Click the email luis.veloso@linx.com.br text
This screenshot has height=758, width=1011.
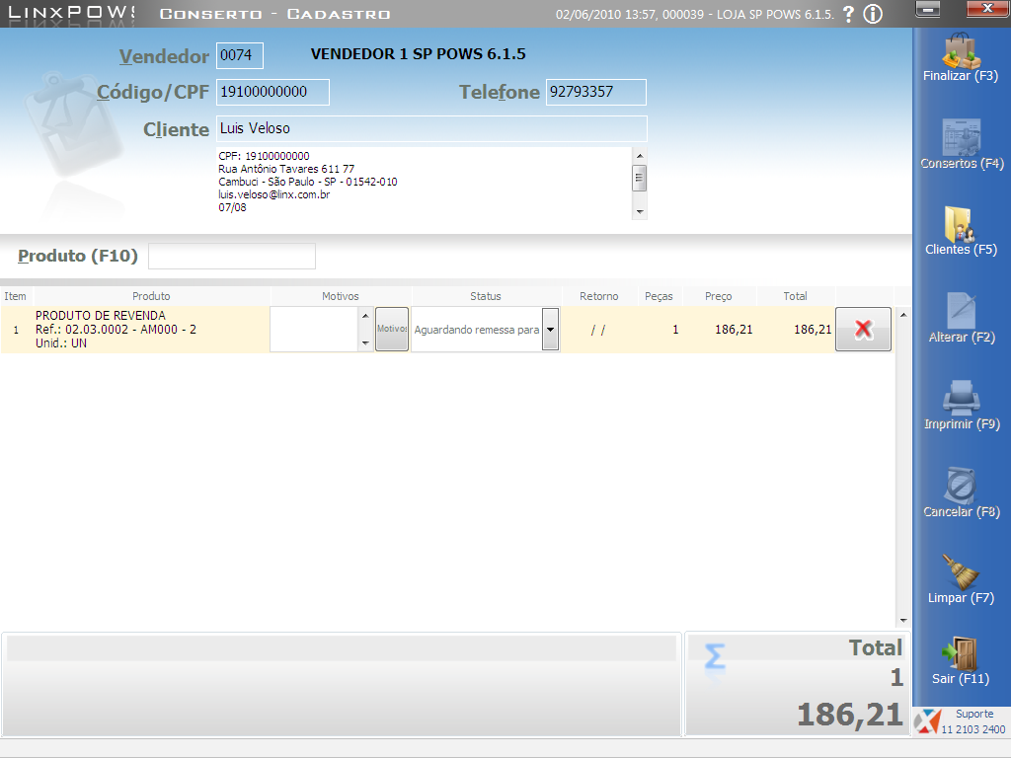(274, 194)
